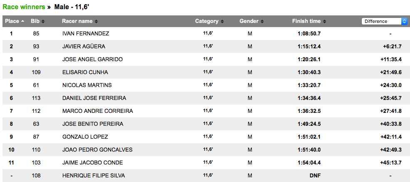Click the Racer name header text
The height and width of the screenshot is (182, 410).
[77, 21]
